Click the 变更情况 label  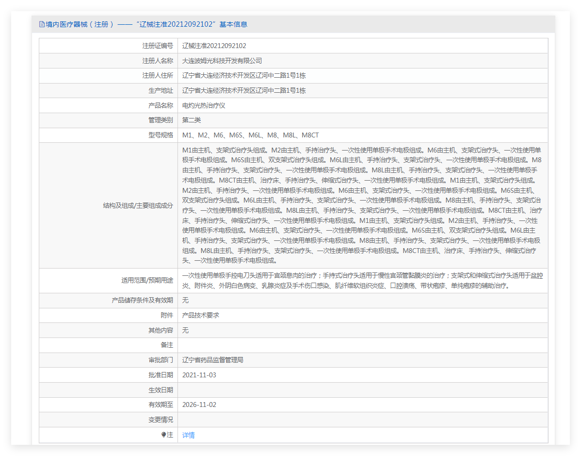pos(161,420)
